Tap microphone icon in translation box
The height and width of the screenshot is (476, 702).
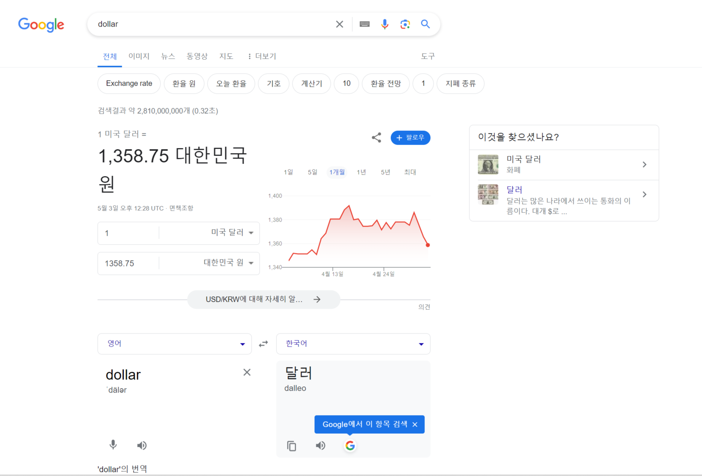coord(113,445)
